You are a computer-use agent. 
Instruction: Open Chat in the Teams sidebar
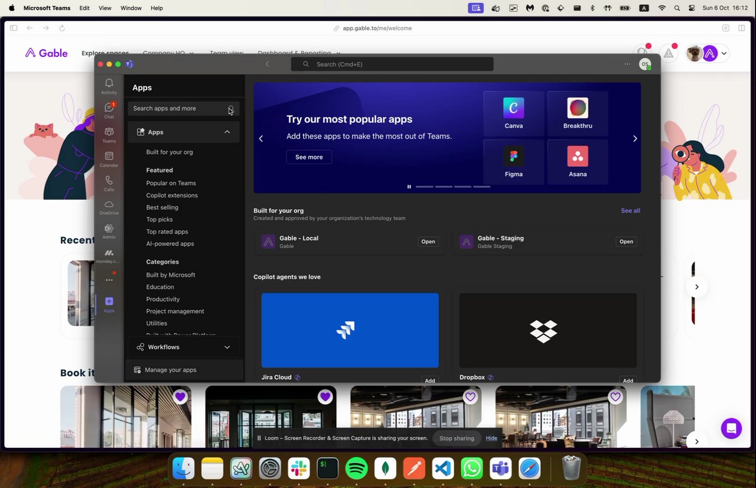pyautogui.click(x=109, y=110)
